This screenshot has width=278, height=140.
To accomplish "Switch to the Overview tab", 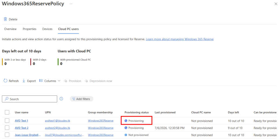I will (10, 29).
